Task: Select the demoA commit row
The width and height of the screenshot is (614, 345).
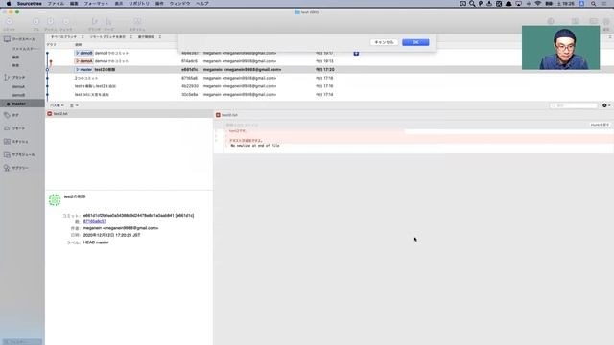Action: (329, 61)
